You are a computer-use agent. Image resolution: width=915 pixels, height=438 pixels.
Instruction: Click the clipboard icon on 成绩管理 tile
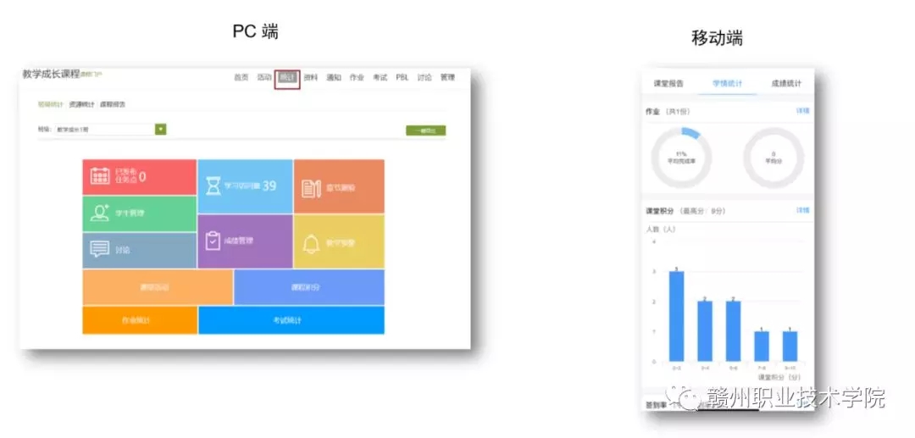[213, 241]
